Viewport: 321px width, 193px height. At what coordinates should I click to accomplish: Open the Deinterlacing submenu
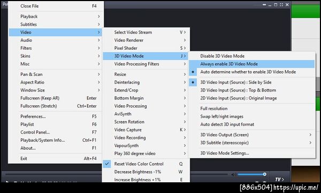pyautogui.click(x=146, y=82)
